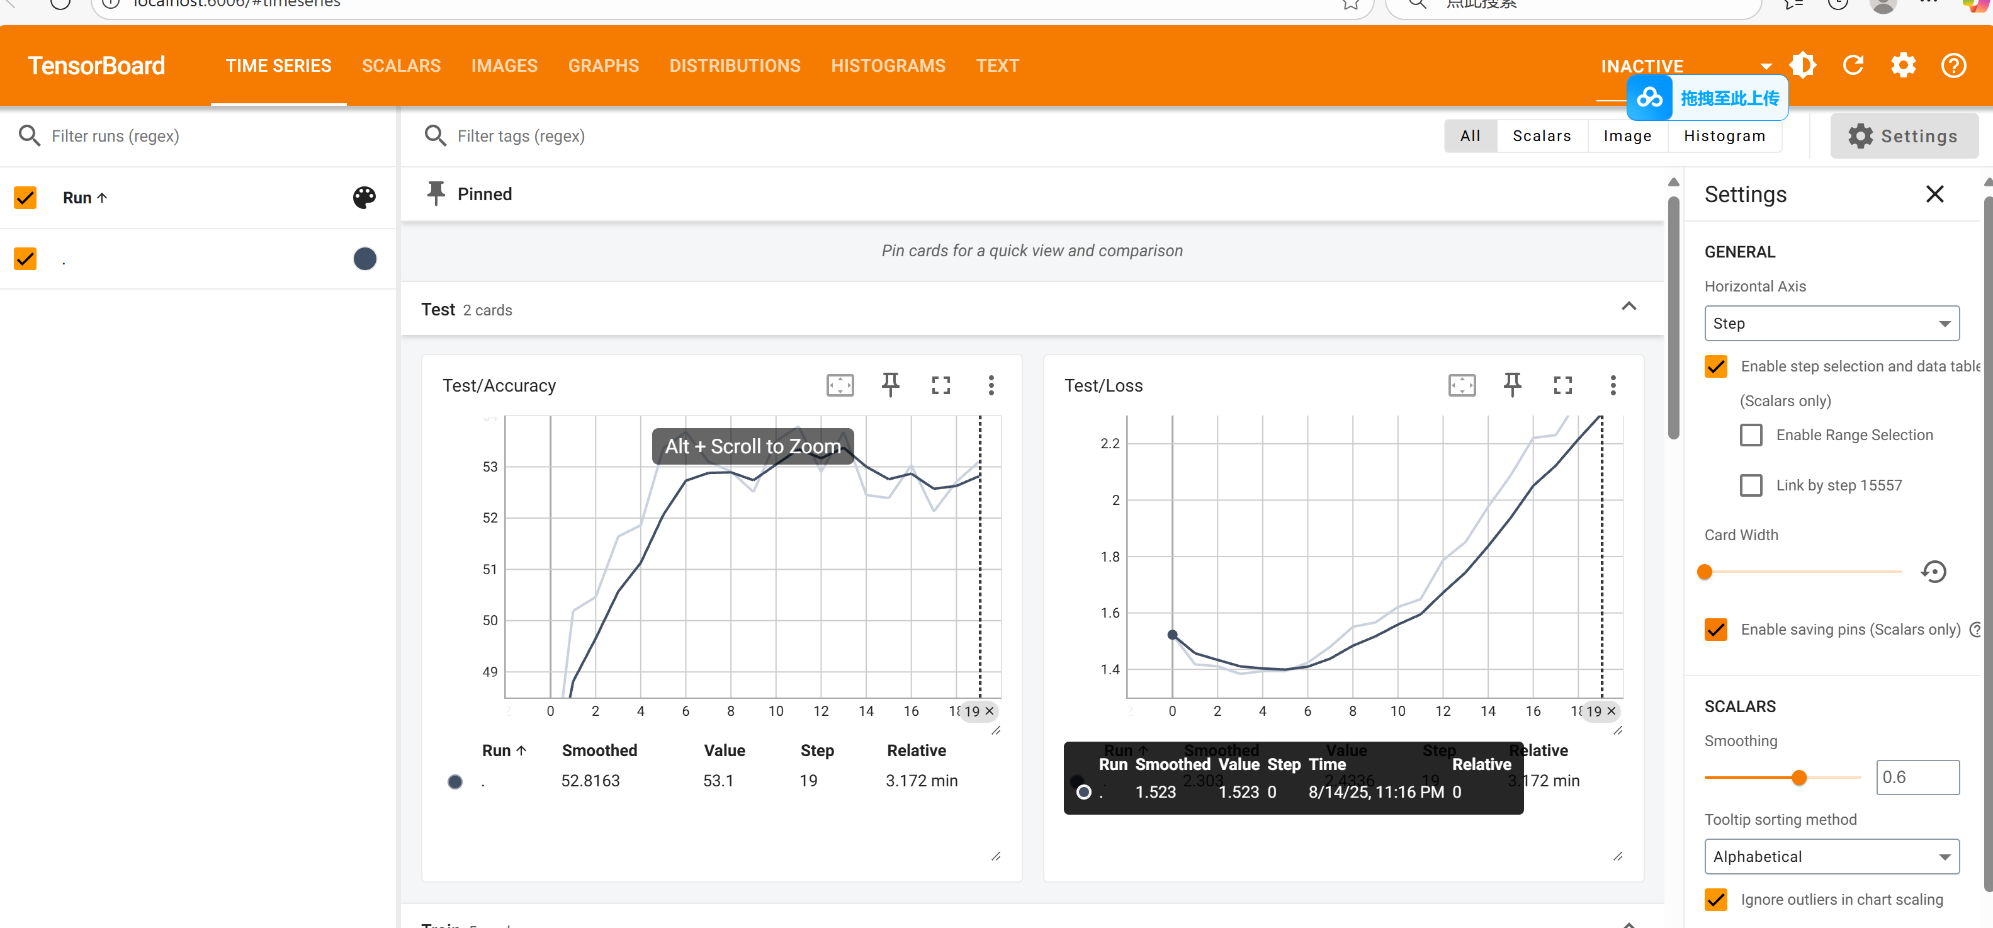Click search icon beside Filter tags
1993x928 pixels.
coord(436,135)
